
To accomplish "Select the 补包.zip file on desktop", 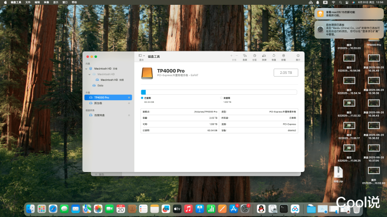I will pyautogui.click(x=339, y=174).
